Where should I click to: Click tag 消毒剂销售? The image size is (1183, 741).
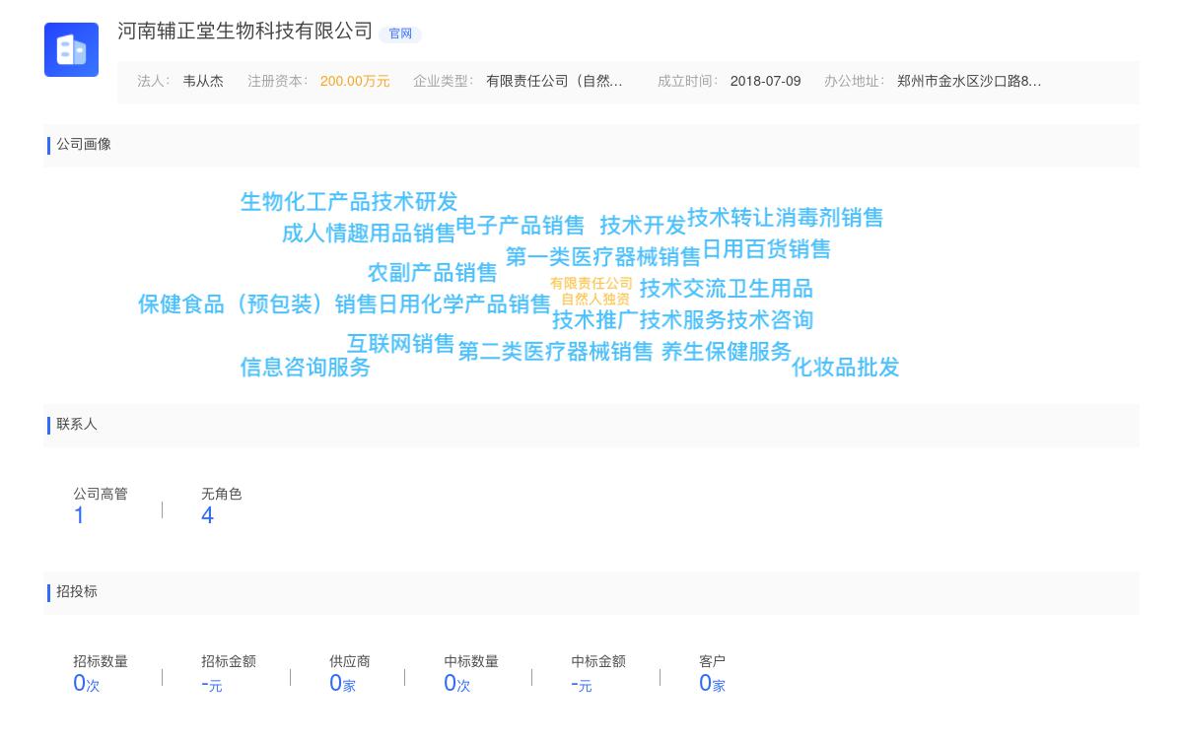(829, 218)
